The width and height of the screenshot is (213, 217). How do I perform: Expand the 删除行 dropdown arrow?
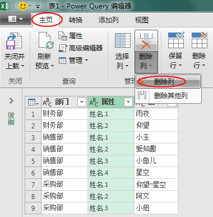pyautogui.click(x=203, y=66)
